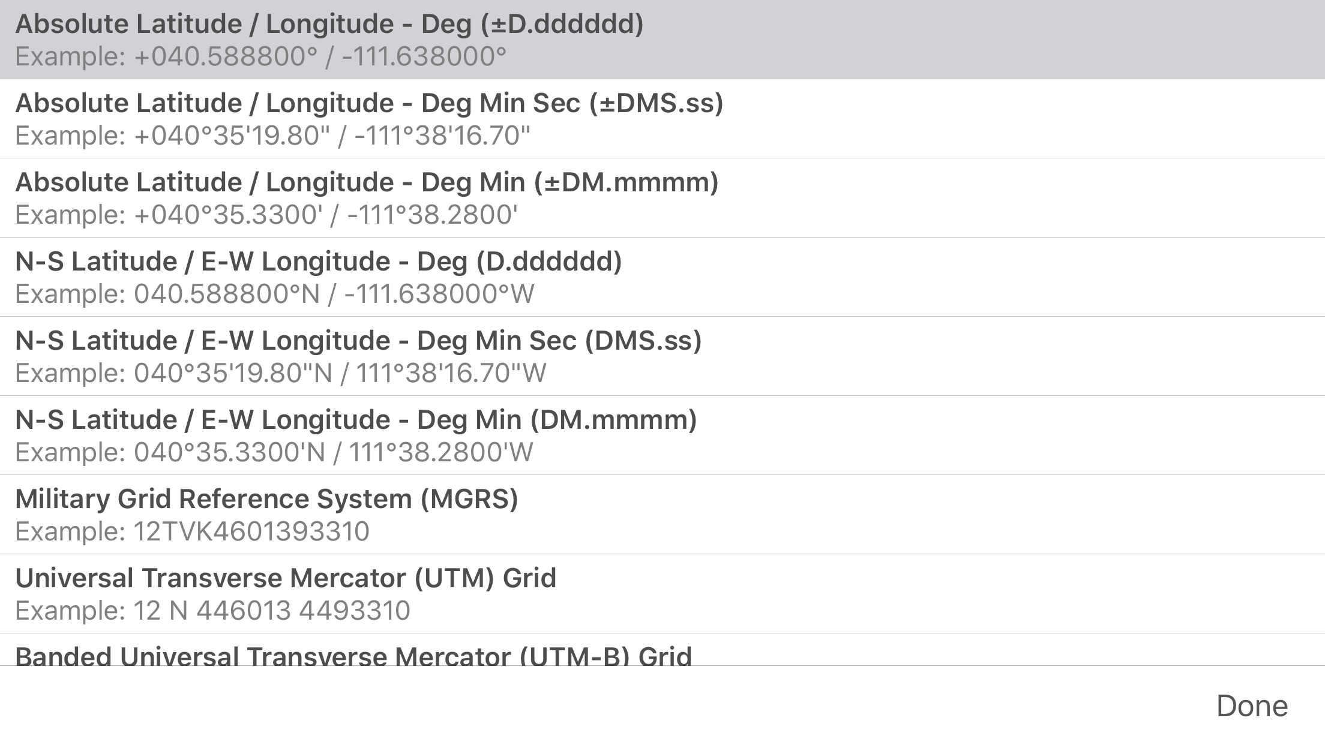The width and height of the screenshot is (1325, 745).
Task: Click example 040°35.3300'N / 111°38.2800'W
Action: tap(273, 452)
